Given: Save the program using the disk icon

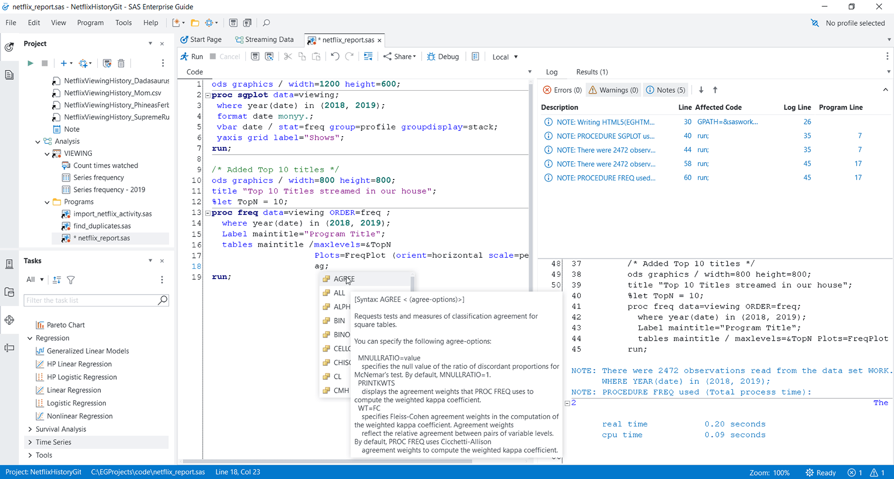Looking at the screenshot, I should click(x=255, y=57).
